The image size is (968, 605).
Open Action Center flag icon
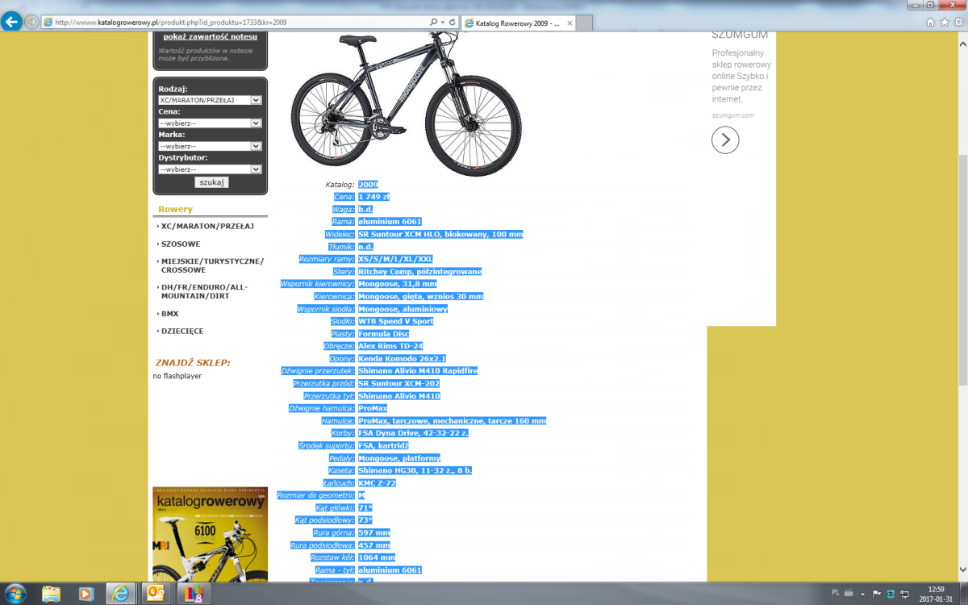coord(877,594)
